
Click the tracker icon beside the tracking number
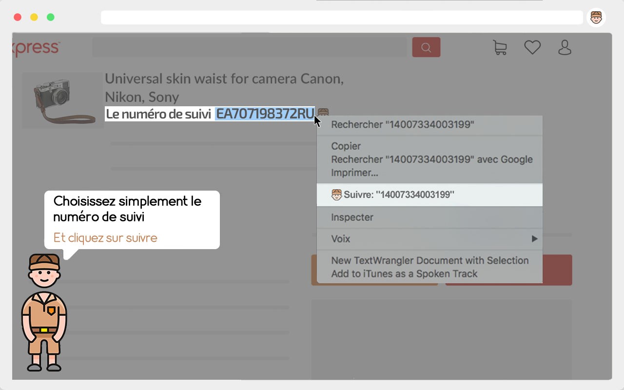coord(323,113)
